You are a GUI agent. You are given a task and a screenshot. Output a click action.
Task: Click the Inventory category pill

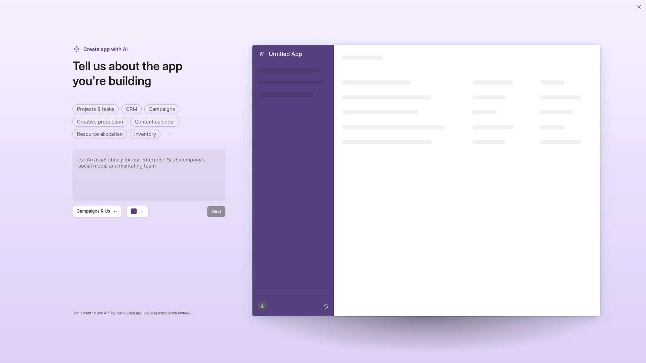click(145, 134)
